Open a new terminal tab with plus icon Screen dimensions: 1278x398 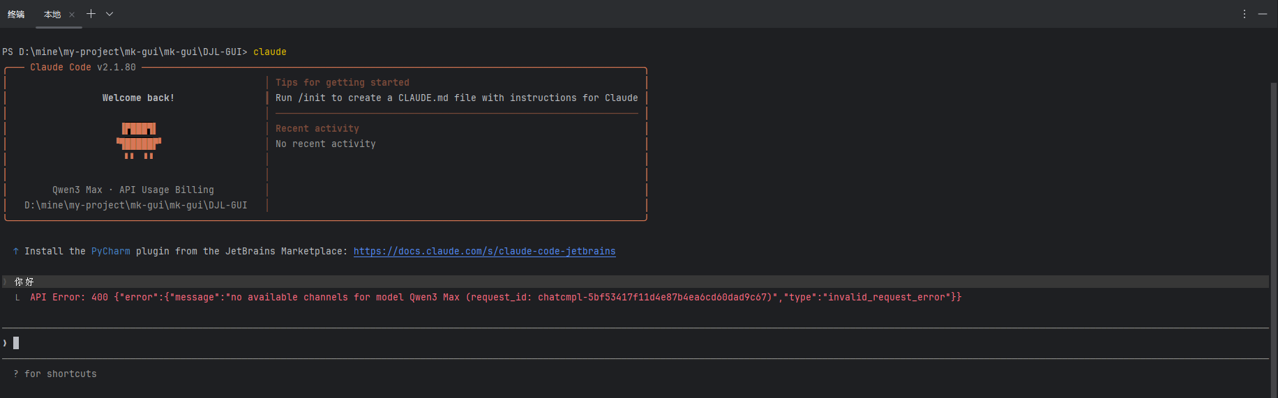tap(91, 14)
